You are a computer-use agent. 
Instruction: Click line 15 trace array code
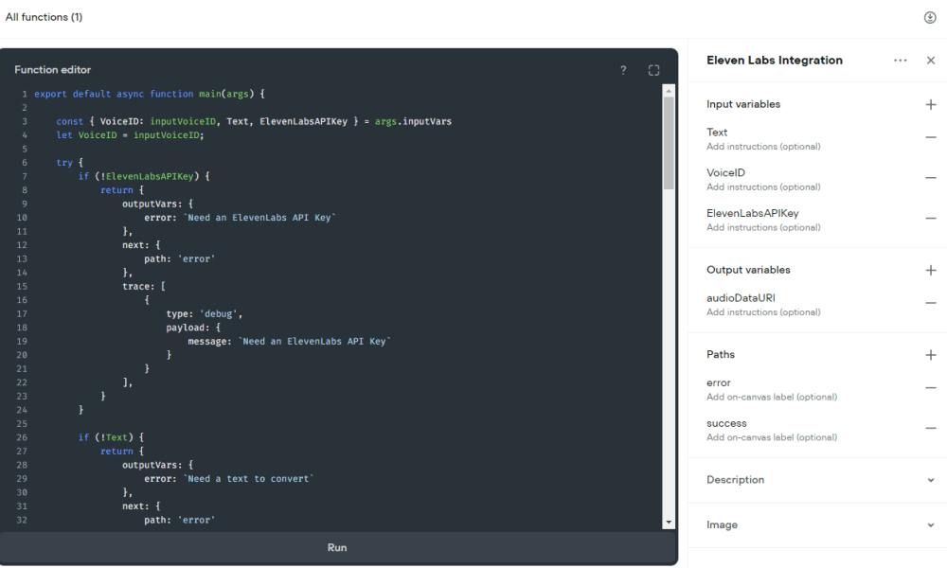click(144, 286)
